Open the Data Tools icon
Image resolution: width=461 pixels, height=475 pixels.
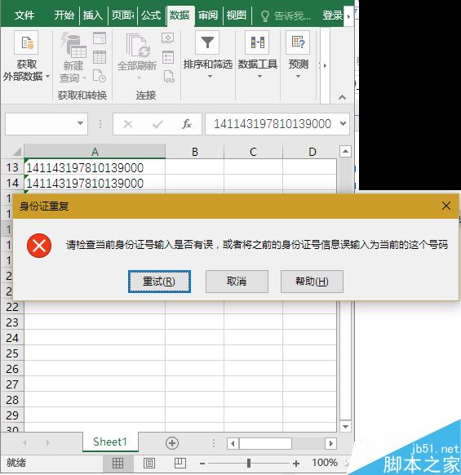[257, 42]
